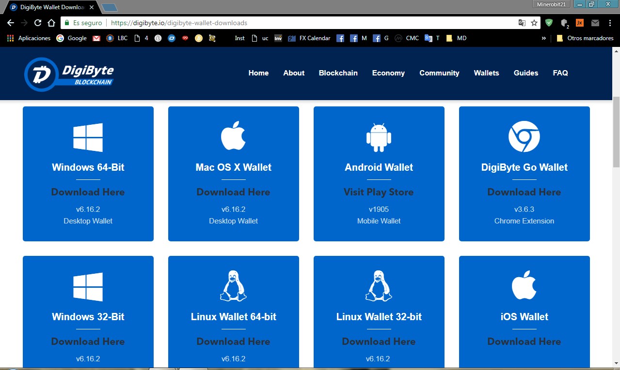Click the reload page icon
This screenshot has height=370, width=620.
[38, 22]
